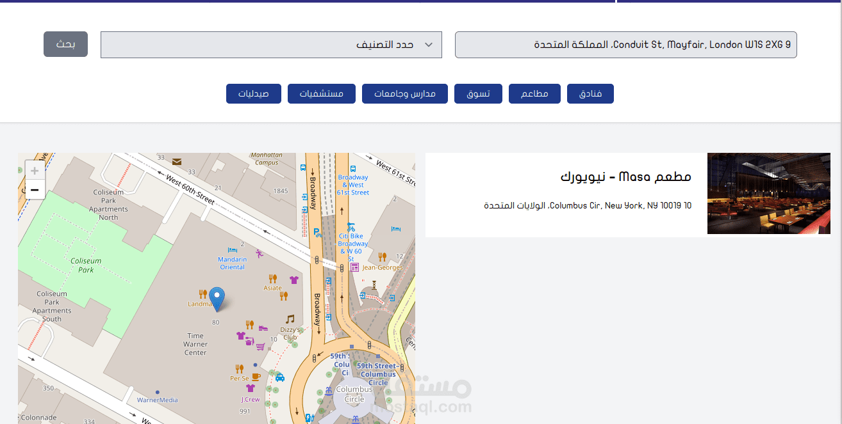This screenshot has height=424, width=842.
Task: Click the restaurant icon above Asiate label
Action: [272, 278]
